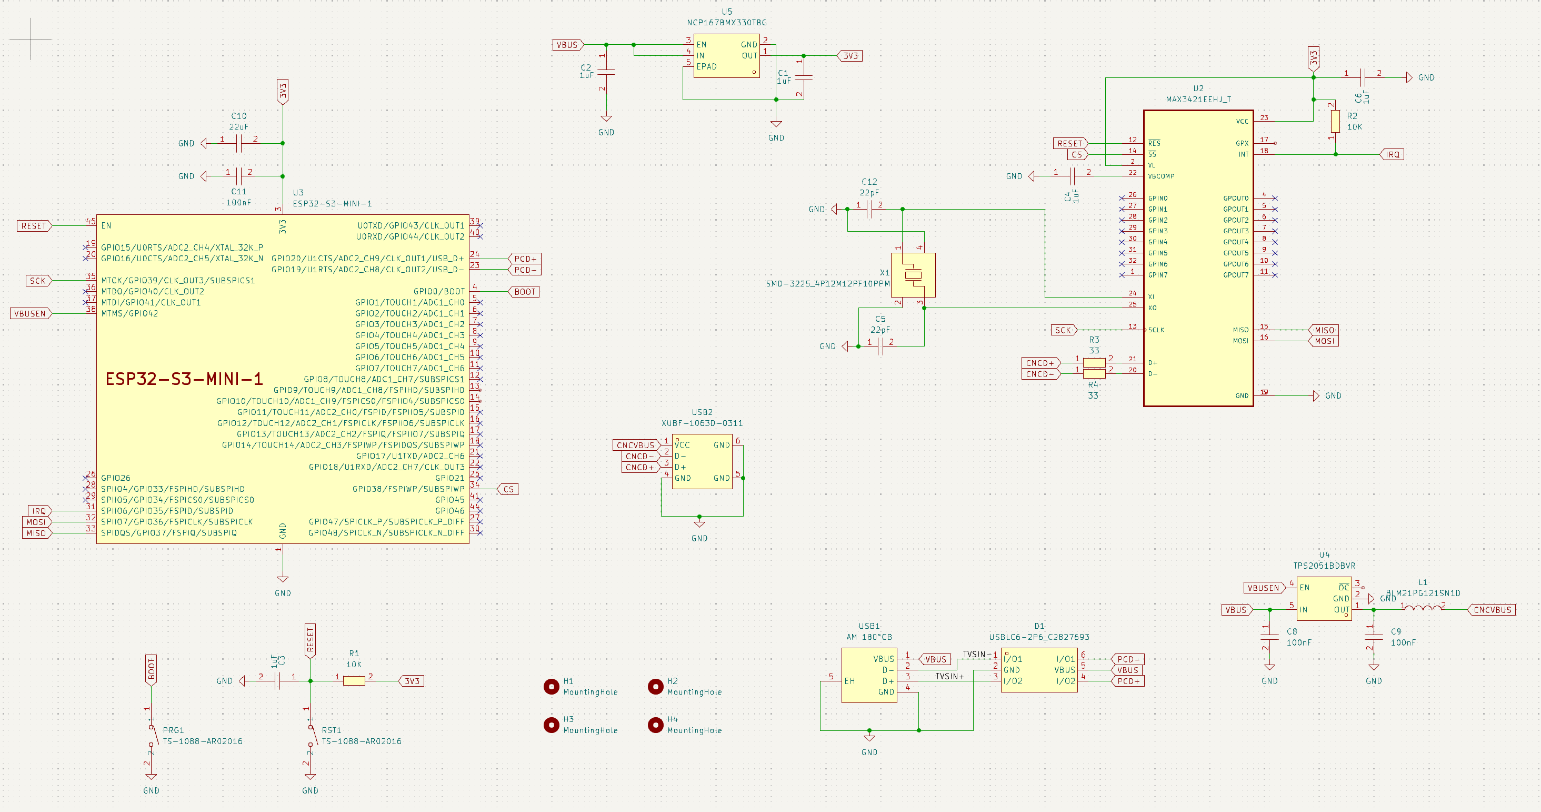1541x812 pixels.
Task: Click the BOOT label at GPIO0/BOOT pin
Action: (x=524, y=291)
